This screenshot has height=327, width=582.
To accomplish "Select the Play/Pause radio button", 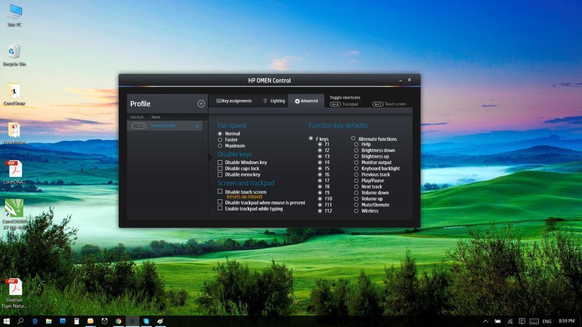I will (x=356, y=181).
